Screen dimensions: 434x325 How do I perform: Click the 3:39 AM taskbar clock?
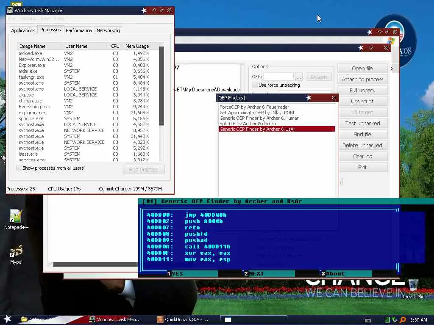coord(418,320)
